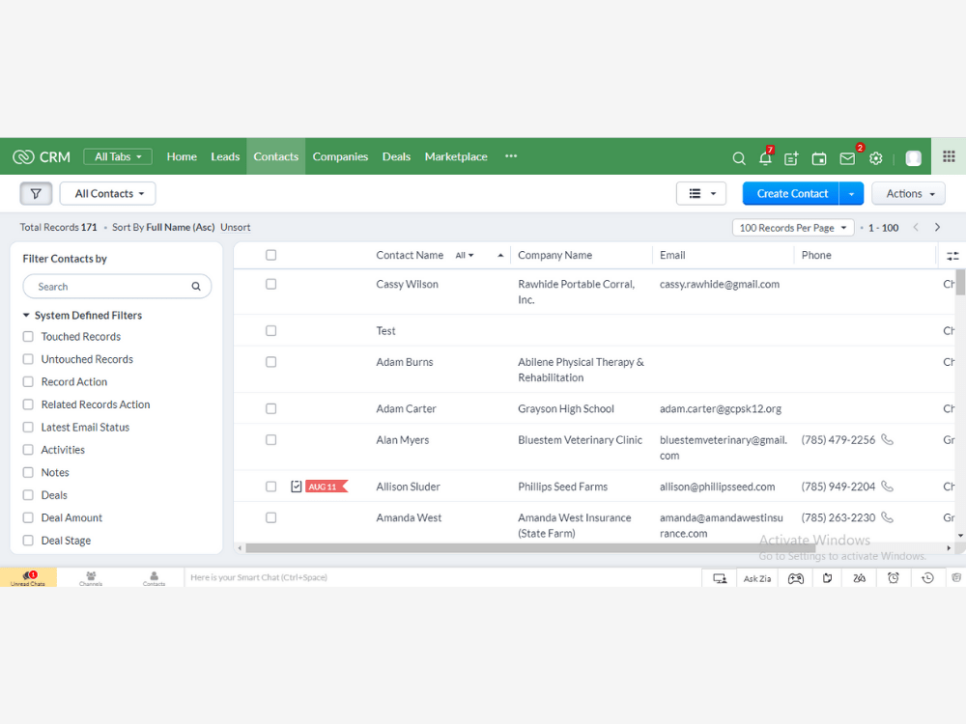Open the Actions dropdown
The height and width of the screenshot is (724, 966).
click(x=909, y=194)
